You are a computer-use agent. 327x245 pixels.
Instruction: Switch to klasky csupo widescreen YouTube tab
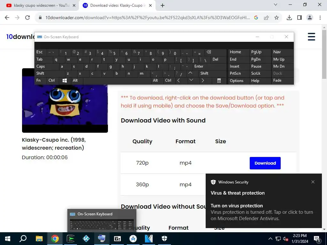point(40,5)
